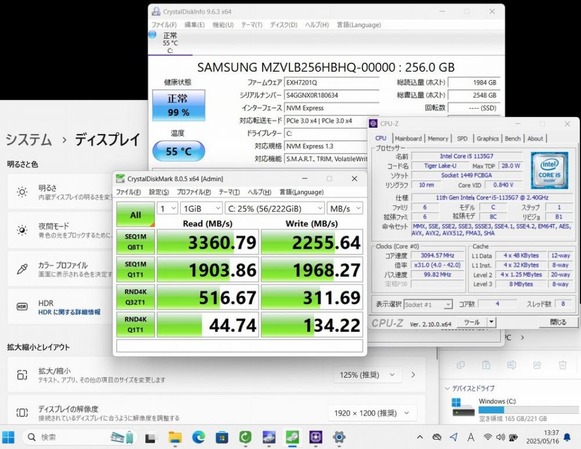Open HDR に関する詳細情報 link
Screen dimensions: 581x449
(69, 312)
